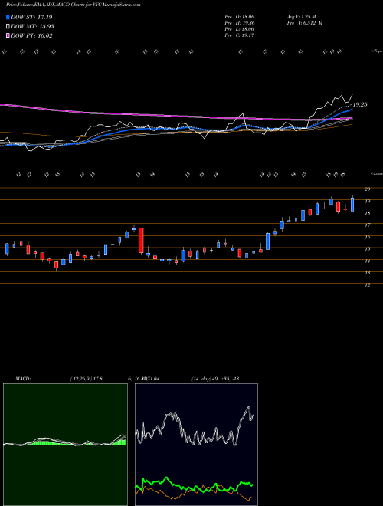This screenshot has height=506, width=383.
Task: Click the 20 price axis label
Action: click(x=367, y=189)
